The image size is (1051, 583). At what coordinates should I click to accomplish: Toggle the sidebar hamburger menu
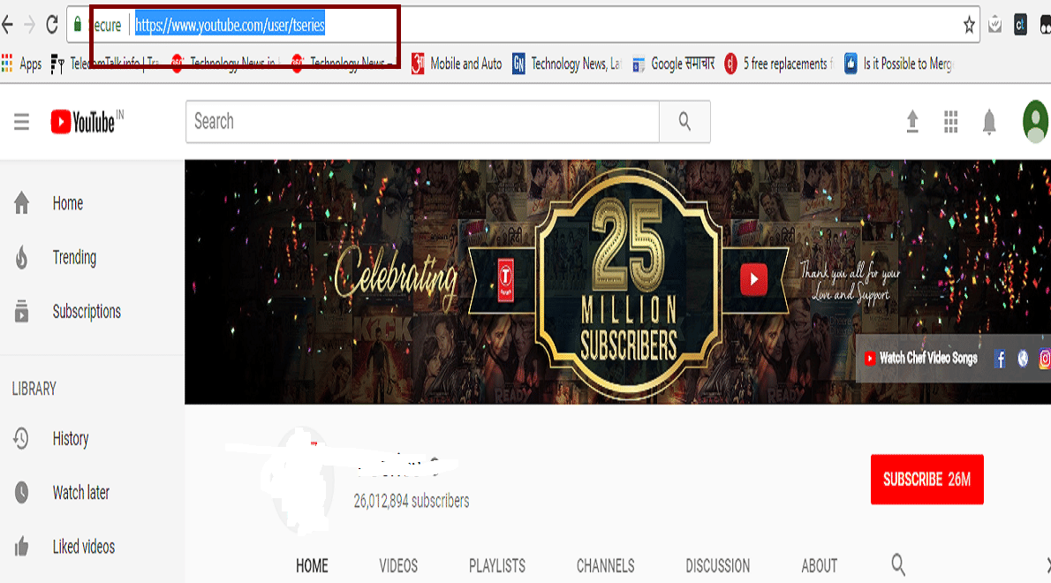[x=21, y=122]
